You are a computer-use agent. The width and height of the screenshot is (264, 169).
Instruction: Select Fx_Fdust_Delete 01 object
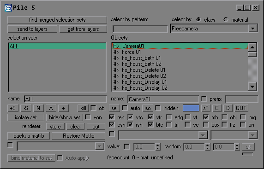(x=180, y=70)
